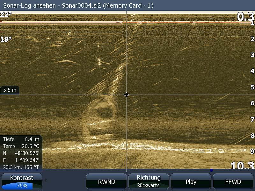Click the 18° temperature scale label
The width and height of the screenshot is (255, 191).
(x=6, y=39)
